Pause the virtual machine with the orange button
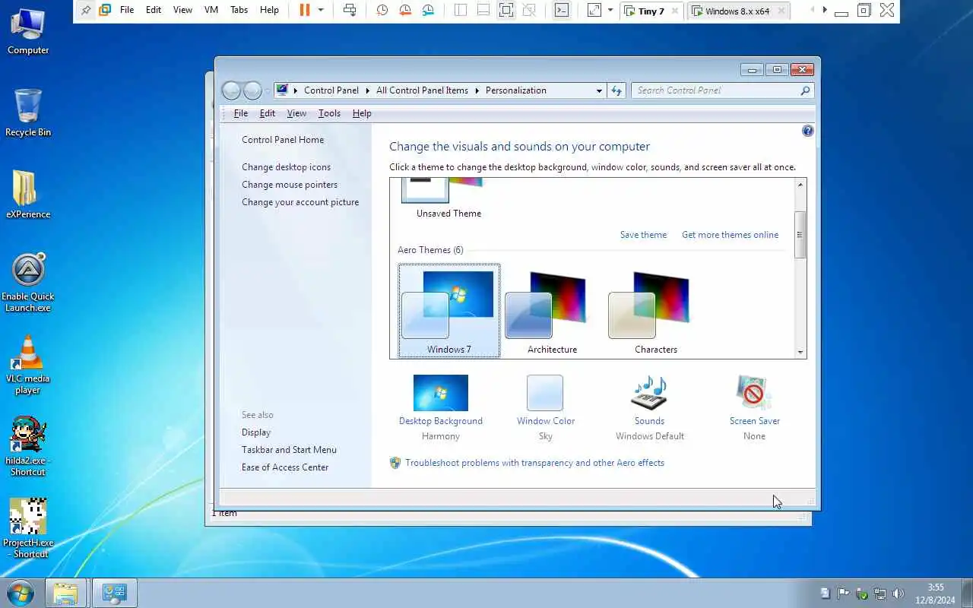The height and width of the screenshot is (608, 973). coord(305,10)
